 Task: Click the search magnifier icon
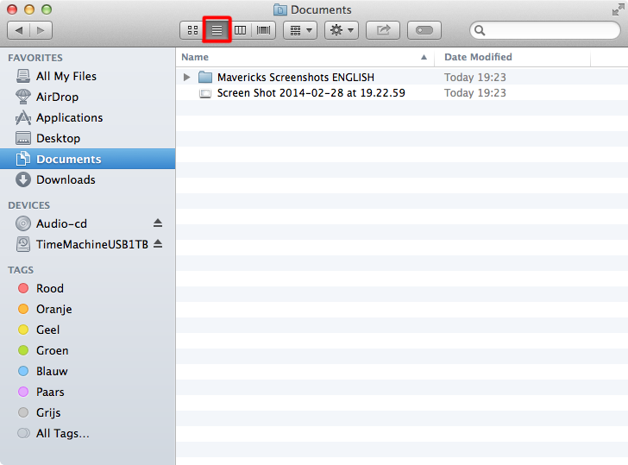[x=480, y=30]
